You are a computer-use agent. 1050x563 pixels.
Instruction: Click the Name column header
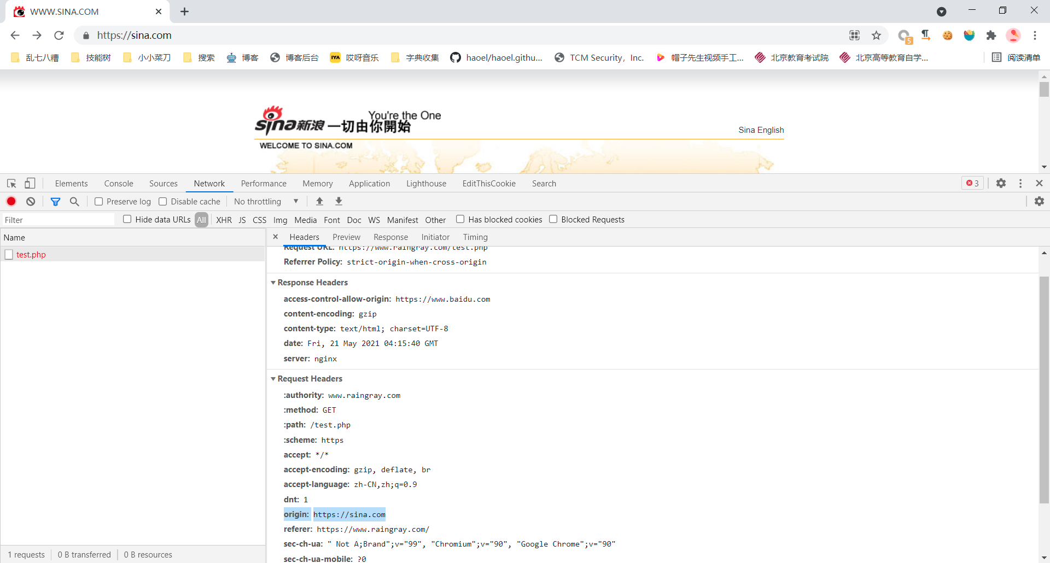coord(133,238)
